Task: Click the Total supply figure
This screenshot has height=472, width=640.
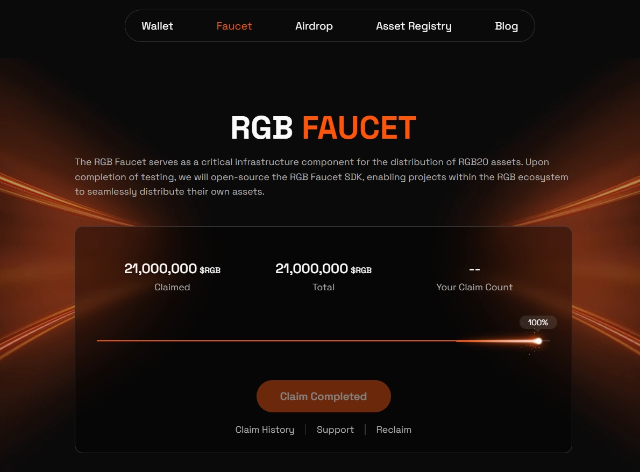Action: (312, 268)
